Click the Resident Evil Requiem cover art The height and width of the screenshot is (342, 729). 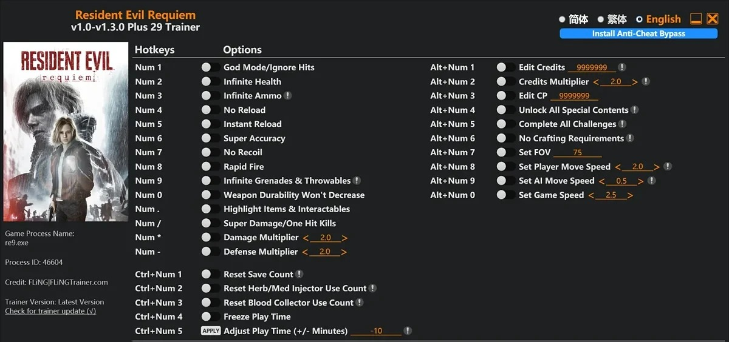[66, 132]
